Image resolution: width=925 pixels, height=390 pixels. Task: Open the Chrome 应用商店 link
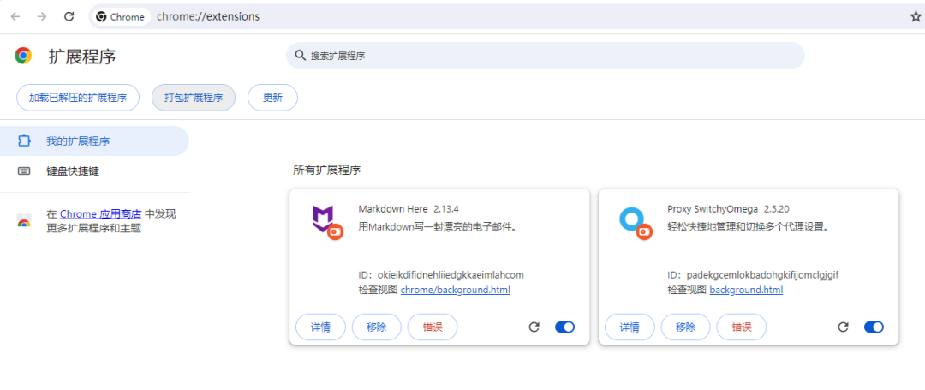pos(100,213)
